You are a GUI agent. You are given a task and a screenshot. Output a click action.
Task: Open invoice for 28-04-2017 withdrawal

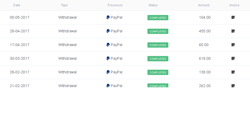point(233,31)
